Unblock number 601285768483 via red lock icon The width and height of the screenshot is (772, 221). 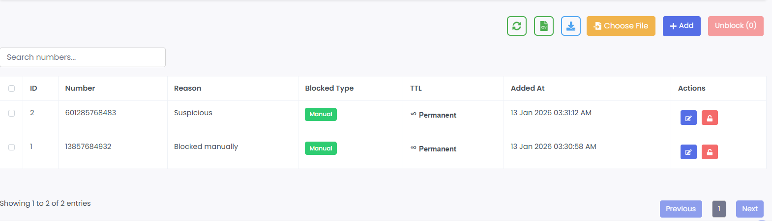pyautogui.click(x=710, y=118)
